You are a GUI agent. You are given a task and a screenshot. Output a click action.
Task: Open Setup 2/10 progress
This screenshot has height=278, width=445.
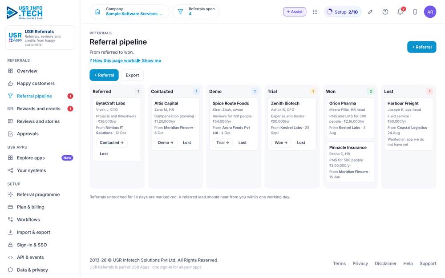343,12
